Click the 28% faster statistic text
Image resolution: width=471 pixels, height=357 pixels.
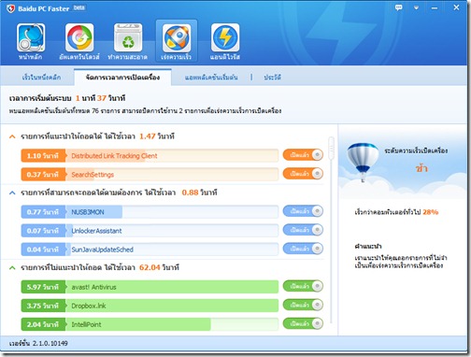pyautogui.click(x=396, y=212)
